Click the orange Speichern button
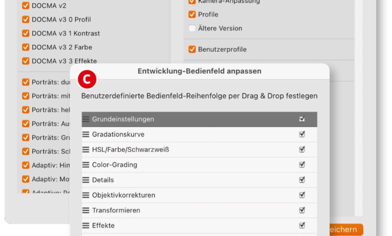392x236 pixels. point(344,230)
